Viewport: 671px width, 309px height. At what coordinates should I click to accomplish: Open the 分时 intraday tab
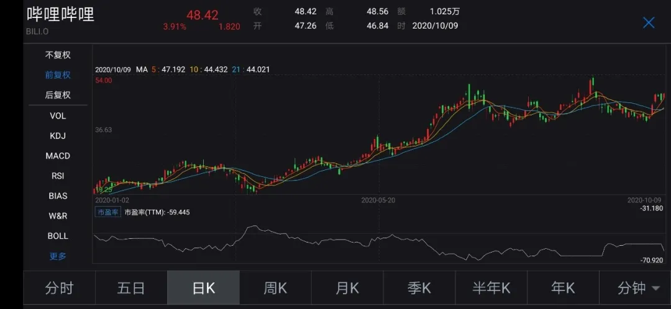pyautogui.click(x=59, y=288)
